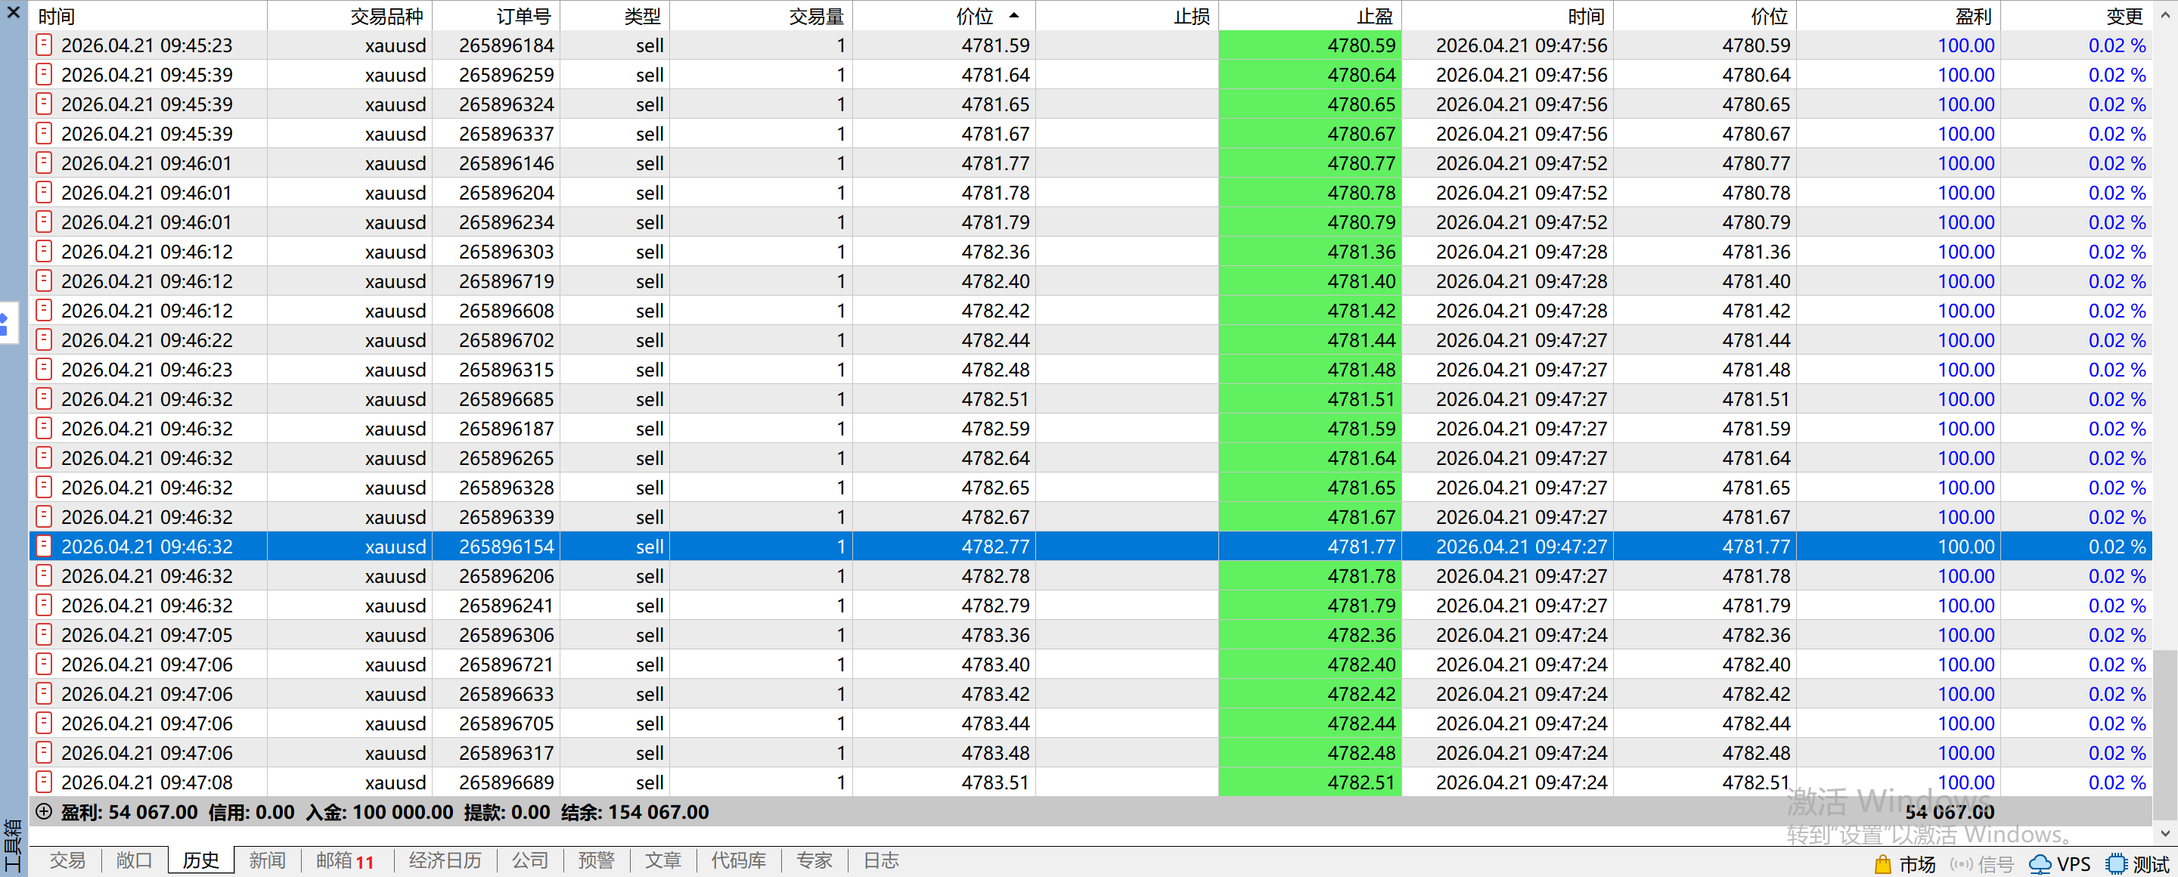Click the deal icon for order 265896689
2178x877 pixels.
(x=44, y=782)
